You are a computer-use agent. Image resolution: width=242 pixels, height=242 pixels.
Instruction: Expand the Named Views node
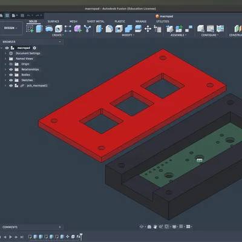click(x=5, y=59)
